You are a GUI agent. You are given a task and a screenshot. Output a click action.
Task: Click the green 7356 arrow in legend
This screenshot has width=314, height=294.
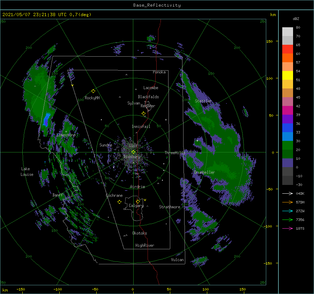(x=287, y=220)
